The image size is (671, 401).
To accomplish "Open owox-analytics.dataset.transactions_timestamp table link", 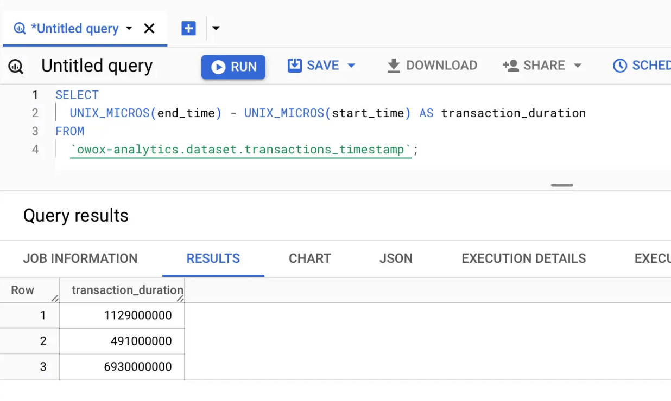I will 241,150.
